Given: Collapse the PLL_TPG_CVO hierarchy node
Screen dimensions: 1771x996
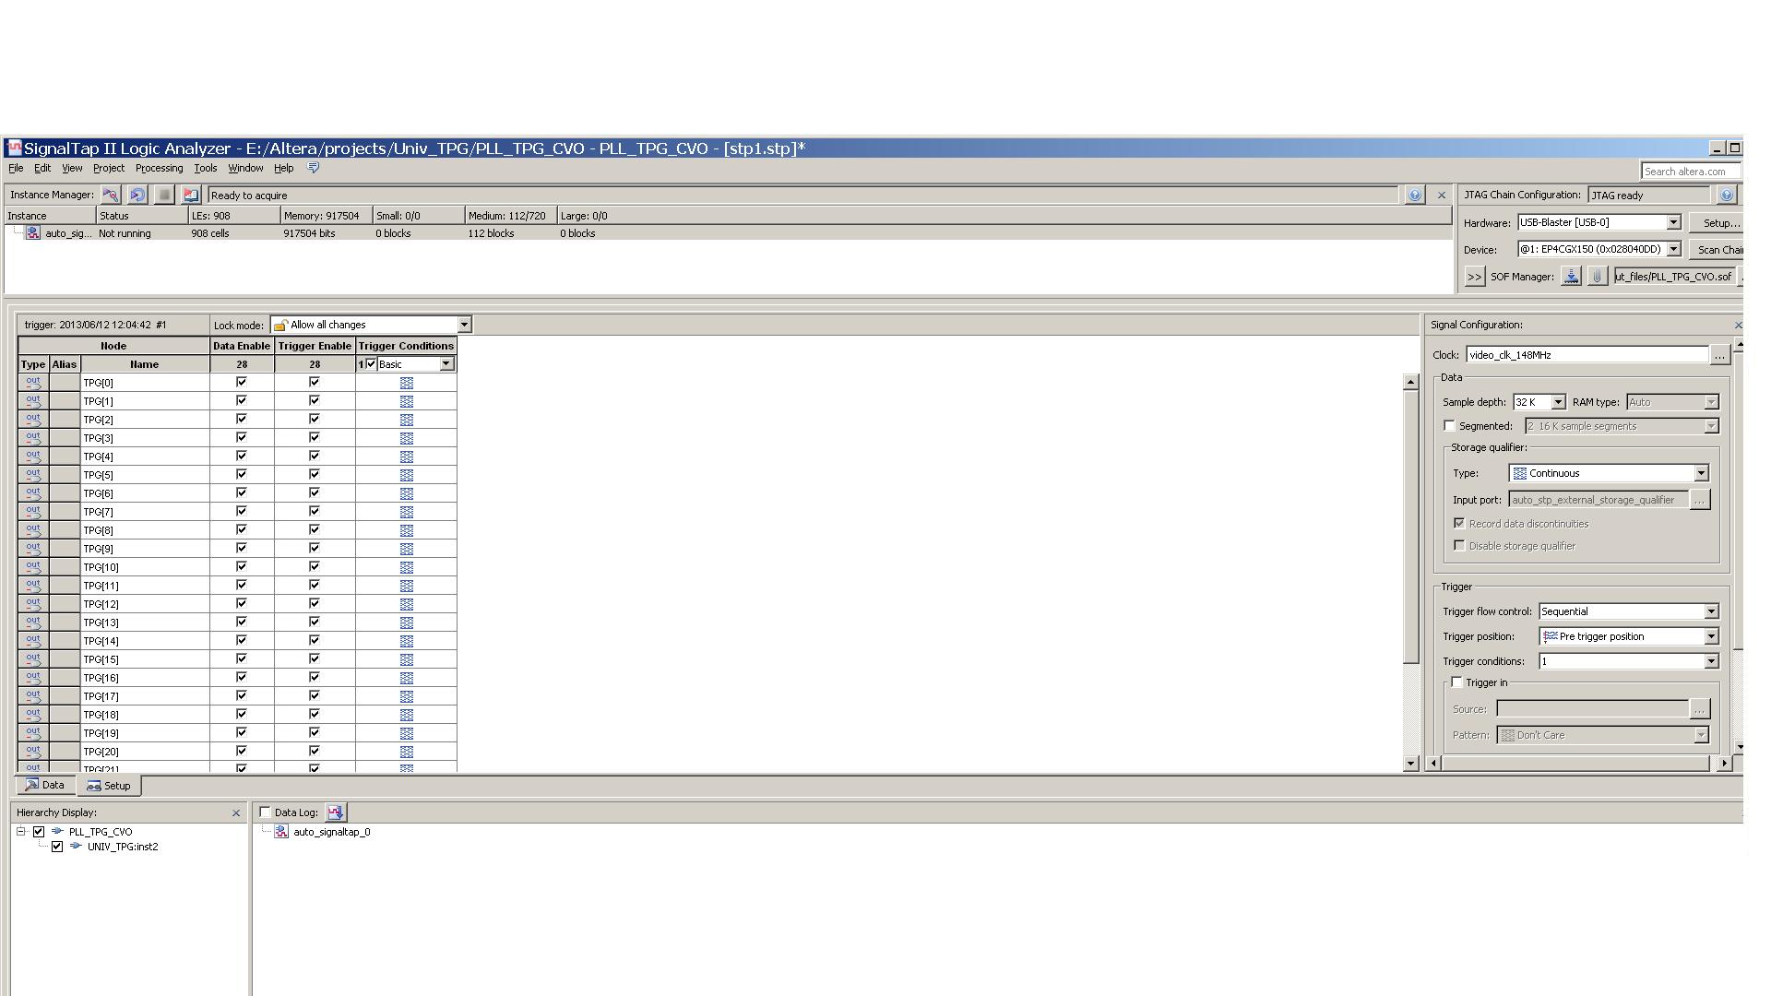Looking at the screenshot, I should [x=20, y=832].
